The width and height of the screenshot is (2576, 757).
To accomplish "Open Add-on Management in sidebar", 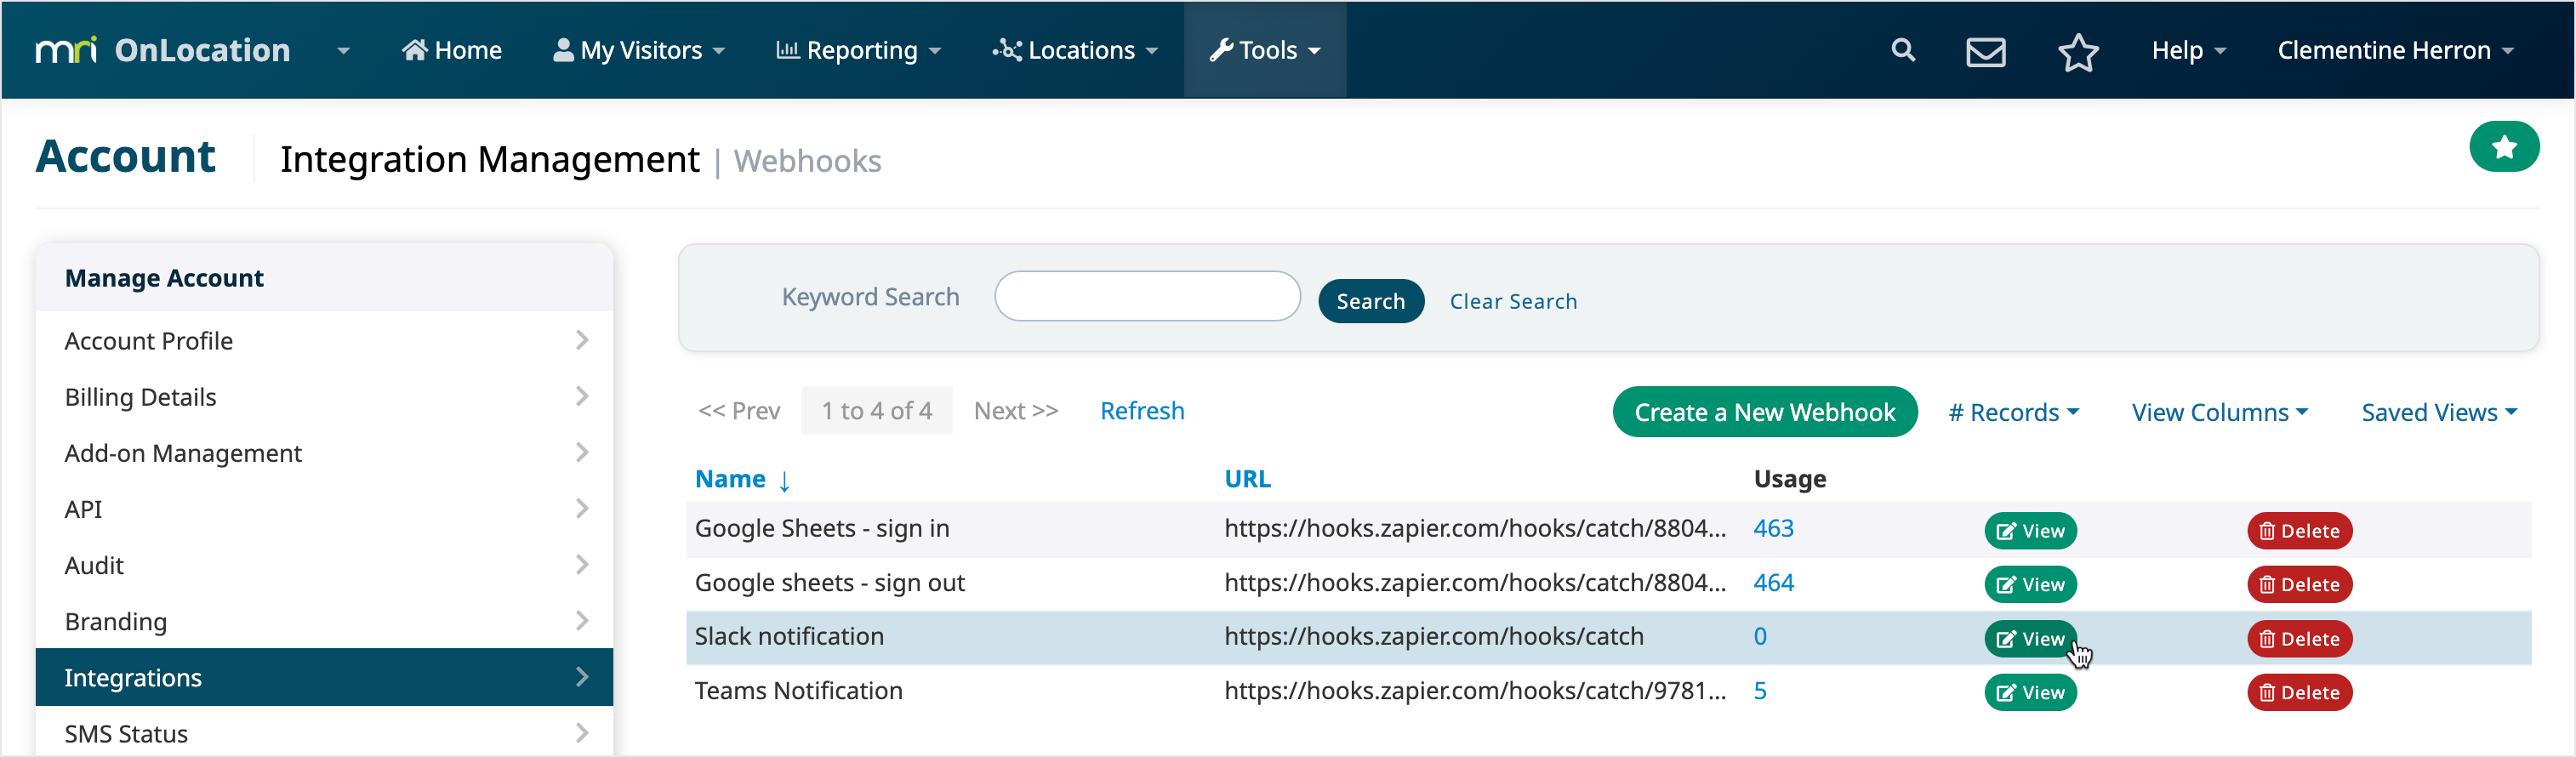I will pyautogui.click(x=324, y=453).
